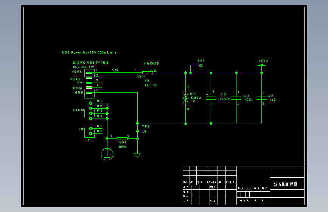Select the D+ connector pin 3 pad
The width and height of the screenshot is (328, 212).
point(89,83)
